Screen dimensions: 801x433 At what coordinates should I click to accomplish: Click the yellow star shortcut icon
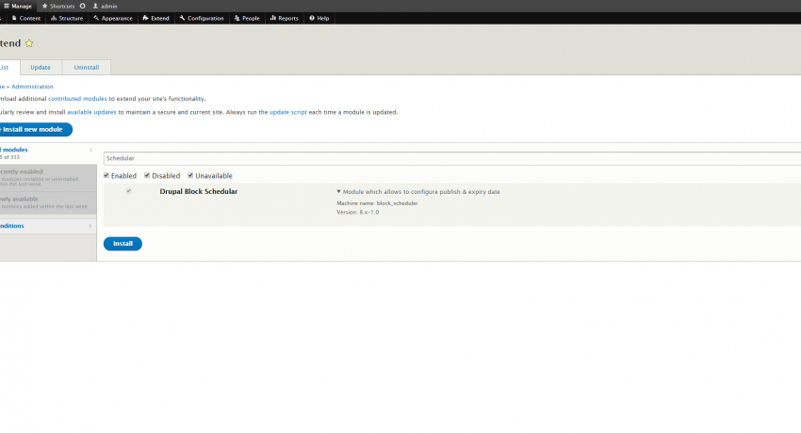(29, 43)
